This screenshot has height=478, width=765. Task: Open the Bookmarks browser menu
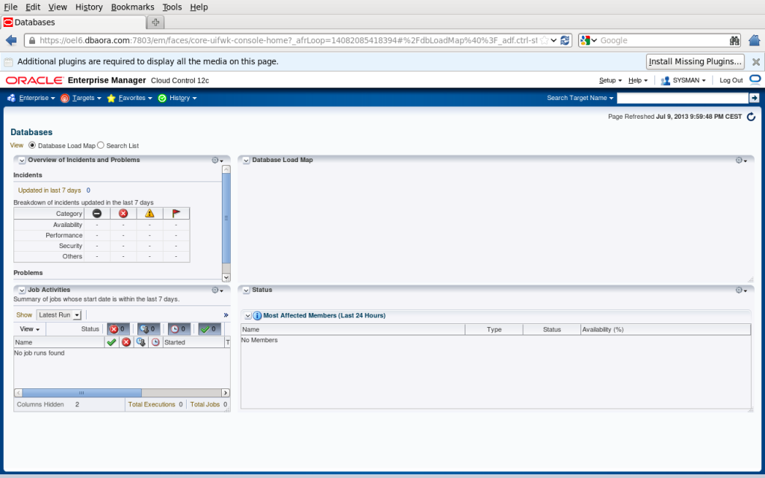pyautogui.click(x=133, y=7)
